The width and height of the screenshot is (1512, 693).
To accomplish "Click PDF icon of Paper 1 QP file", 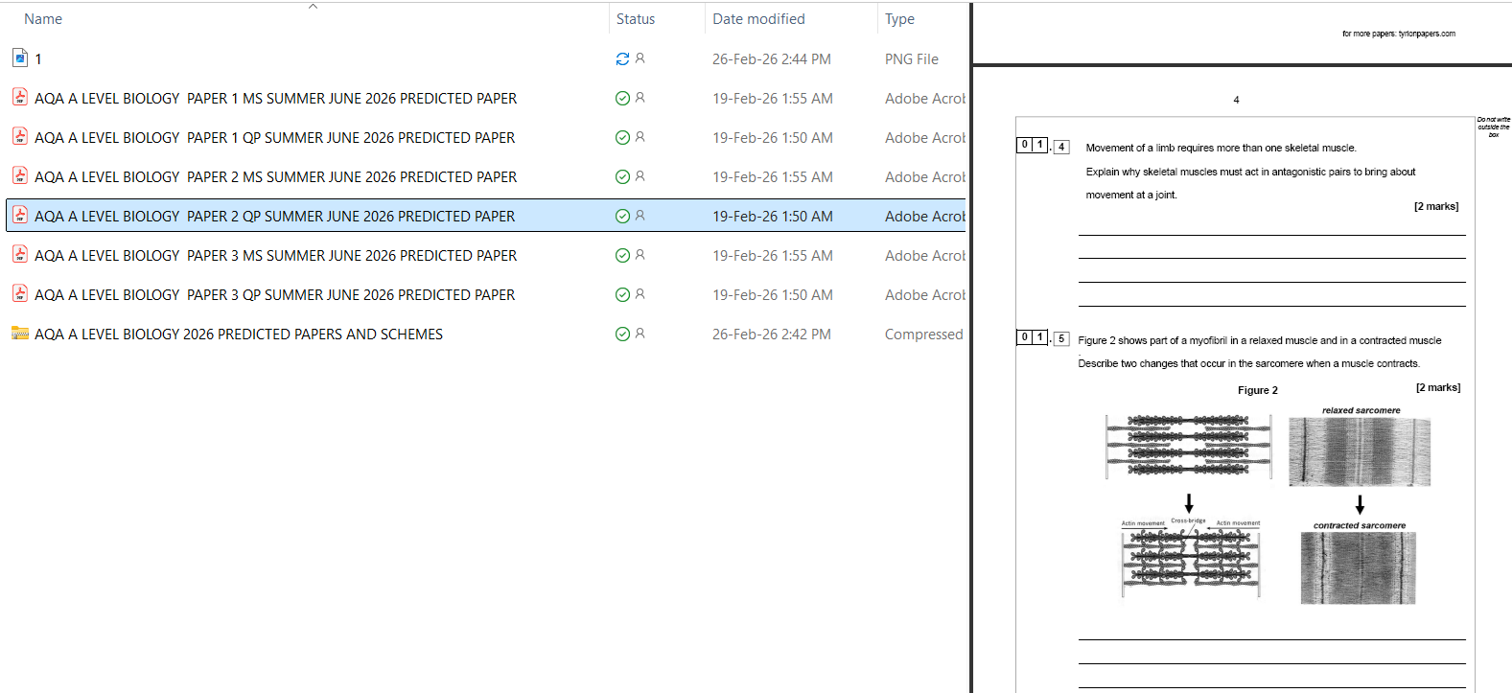I will (x=20, y=137).
